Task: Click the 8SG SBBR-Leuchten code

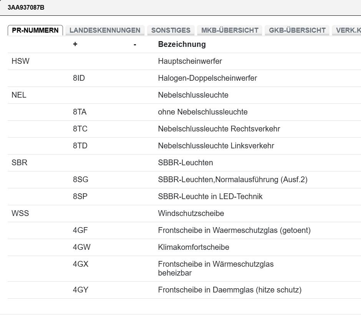Action: [x=80, y=180]
